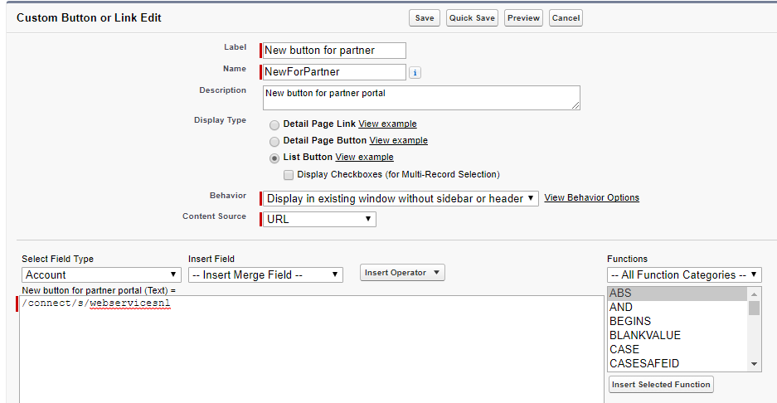The height and width of the screenshot is (403, 777).
Task: Expand the Insert Operator menu
Action: tap(402, 273)
